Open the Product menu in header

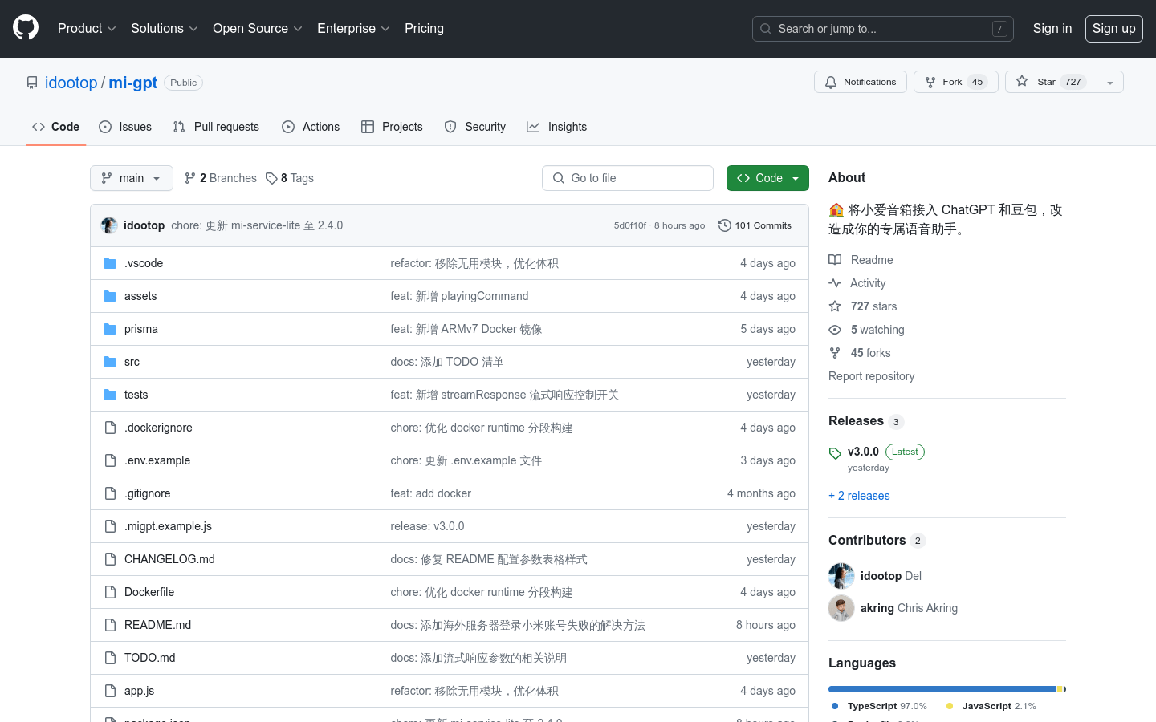click(87, 28)
